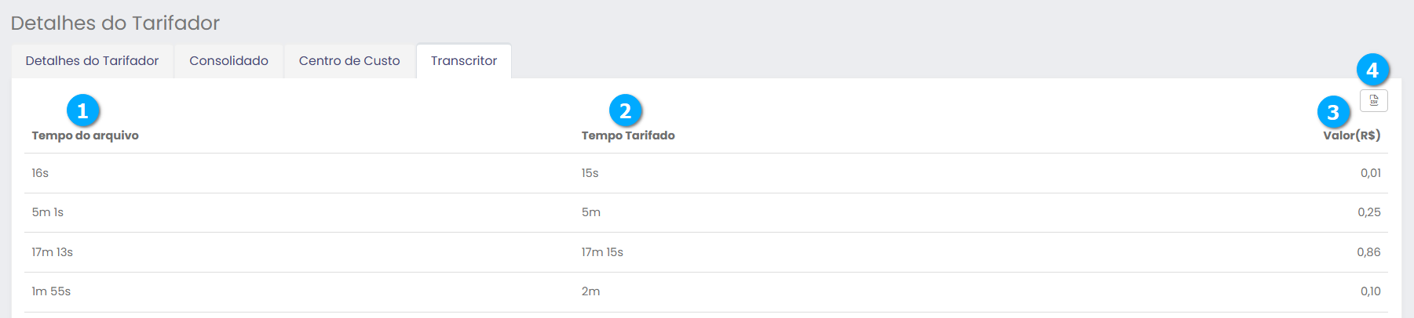Click the blue badge numbered 1

(82, 110)
